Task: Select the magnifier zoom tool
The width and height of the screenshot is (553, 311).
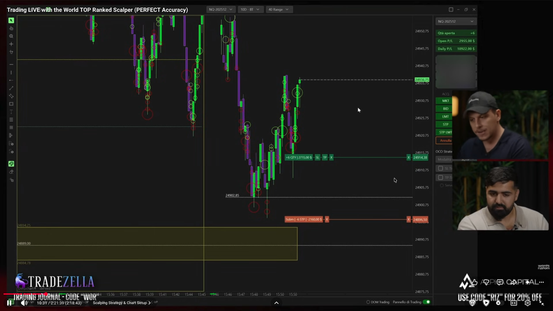Action: [x=11, y=36]
